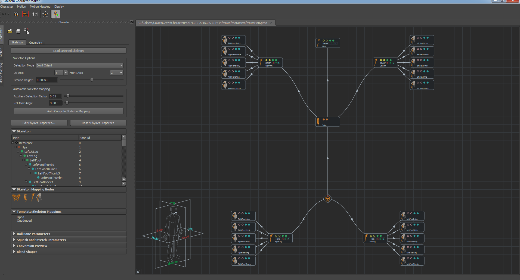Open character file with folder icon
The image size is (520, 280).
coord(10,31)
